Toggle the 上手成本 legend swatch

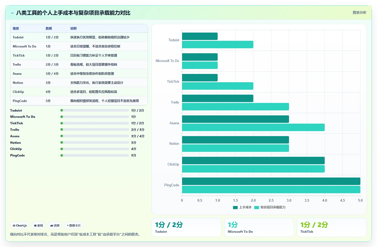click(235, 207)
